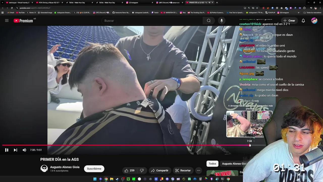Click the crossed-eye icon in address bar
Viewport: 323px width, 182px height.
(x=253, y=8)
